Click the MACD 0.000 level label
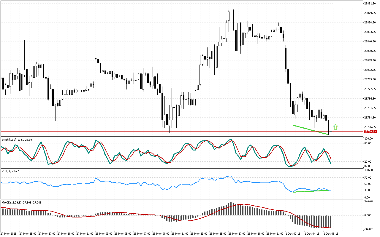Image resolution: width=380 pixels, height=237 pixels. 368,215
